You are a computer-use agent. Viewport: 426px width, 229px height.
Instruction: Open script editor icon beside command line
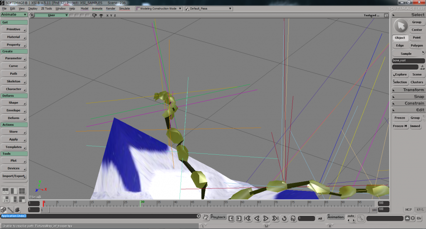206,217
